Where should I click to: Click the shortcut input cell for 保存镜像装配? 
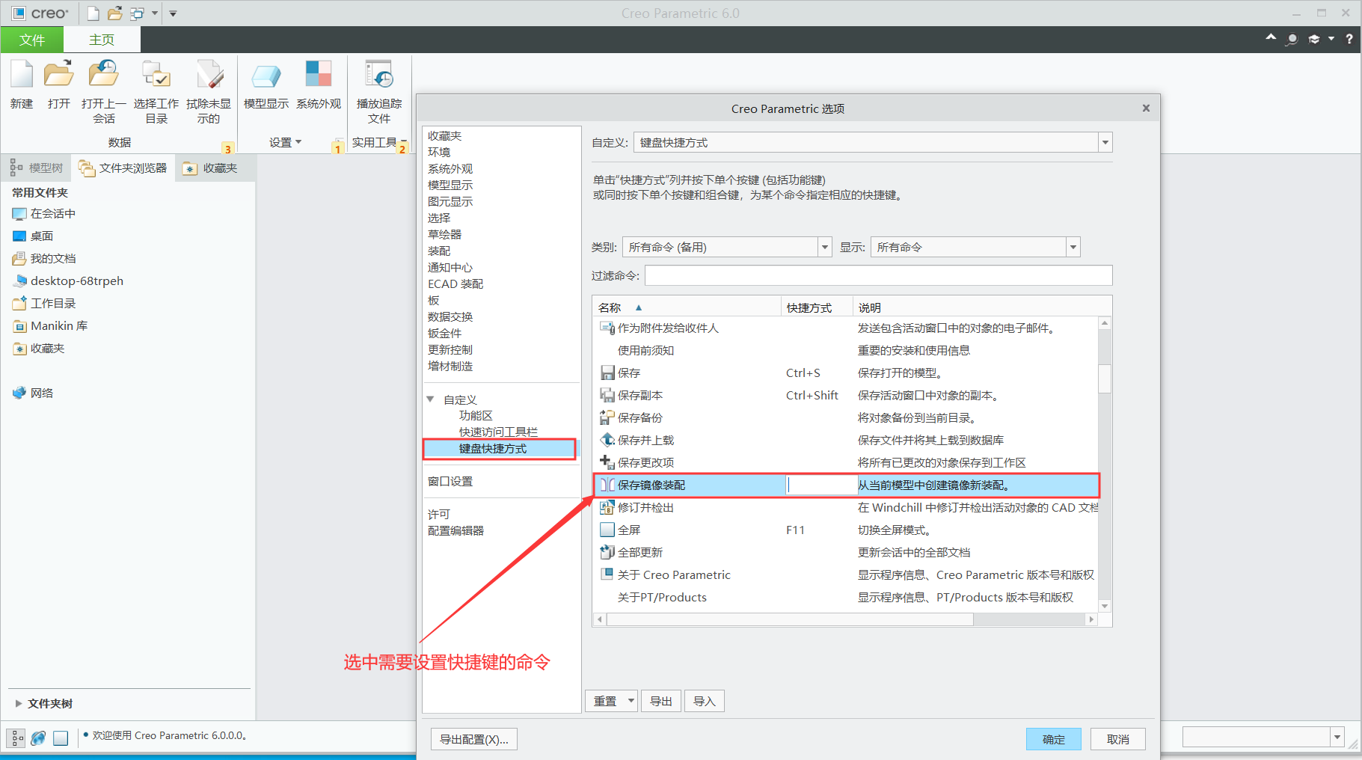coord(821,485)
